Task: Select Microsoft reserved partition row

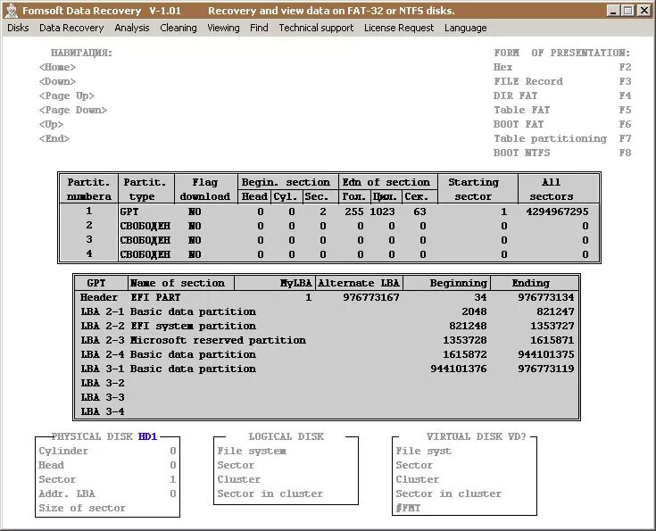Action: click(x=327, y=340)
